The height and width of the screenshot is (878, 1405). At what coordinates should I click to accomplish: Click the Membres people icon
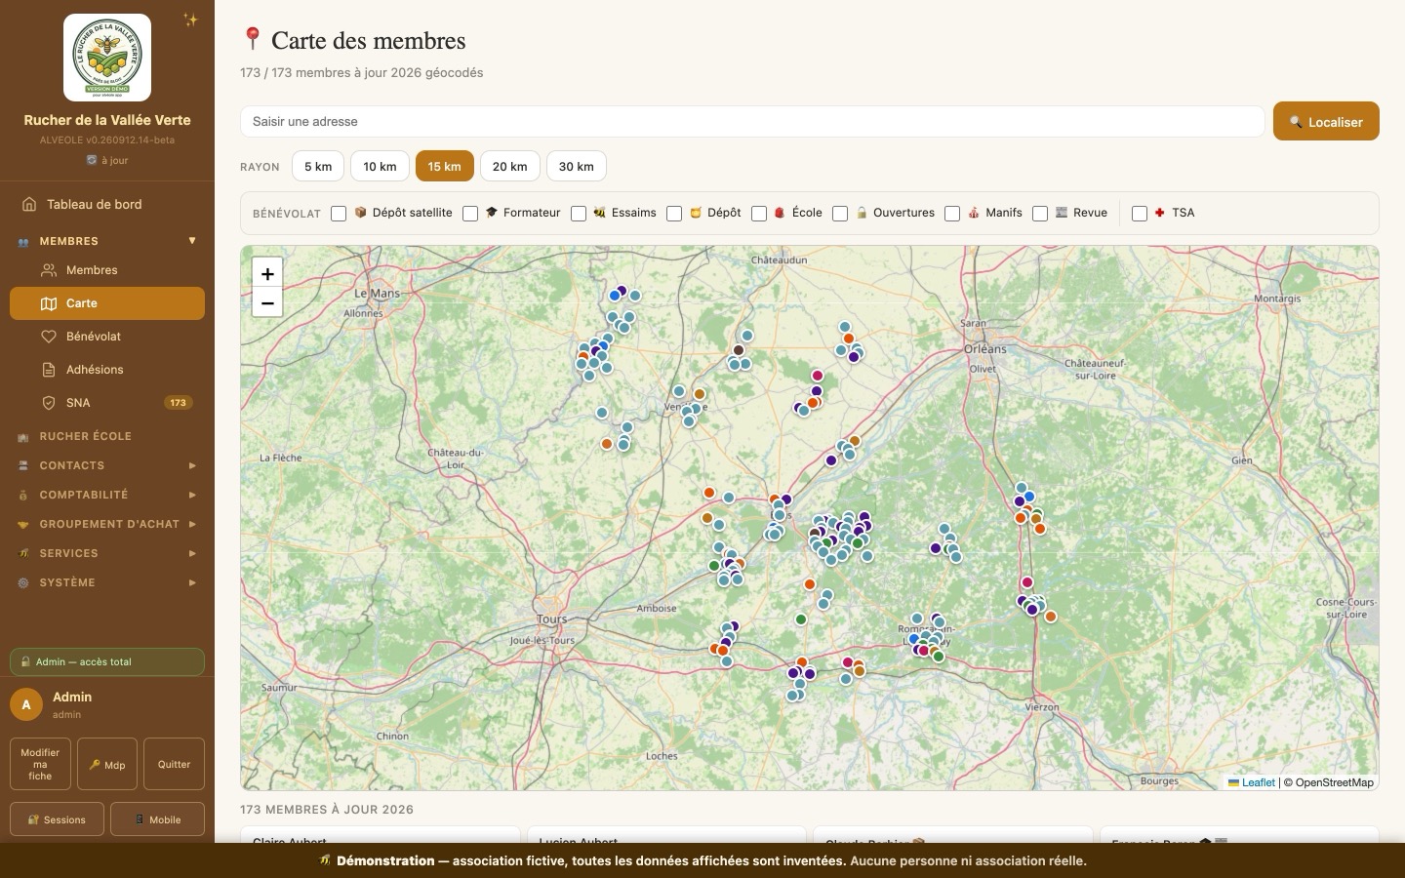(49, 270)
